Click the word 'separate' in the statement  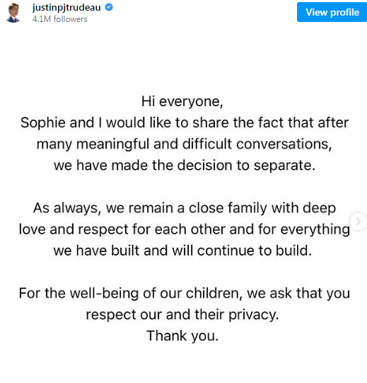click(x=284, y=166)
